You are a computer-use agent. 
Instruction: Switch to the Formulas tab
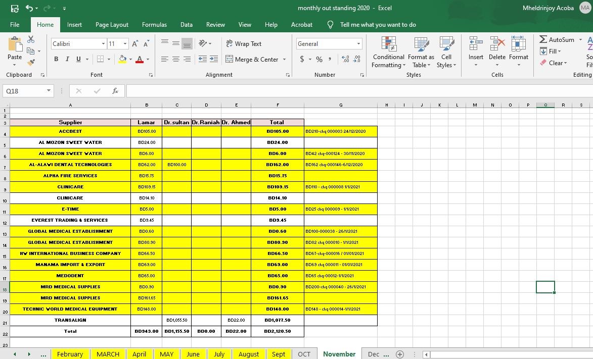tap(154, 25)
